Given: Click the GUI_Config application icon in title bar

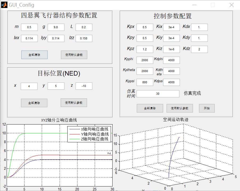Looking at the screenshot, I should [4, 5].
